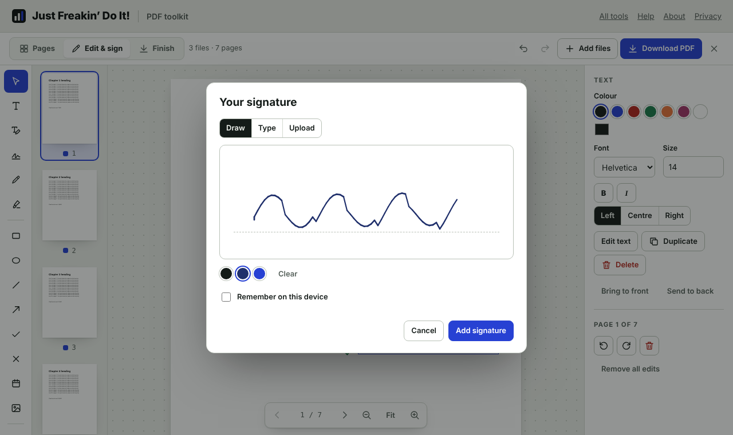Enable Remember on this device checkbox
The height and width of the screenshot is (435, 733).
click(x=226, y=297)
